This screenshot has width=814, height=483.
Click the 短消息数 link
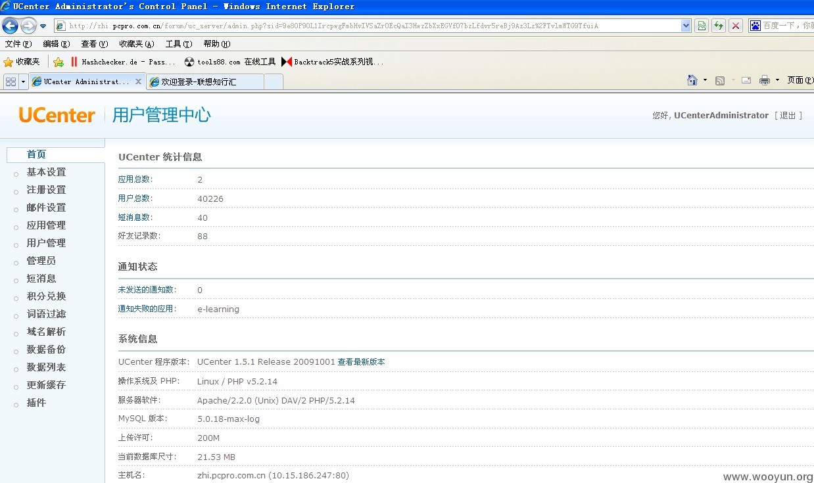(x=135, y=218)
